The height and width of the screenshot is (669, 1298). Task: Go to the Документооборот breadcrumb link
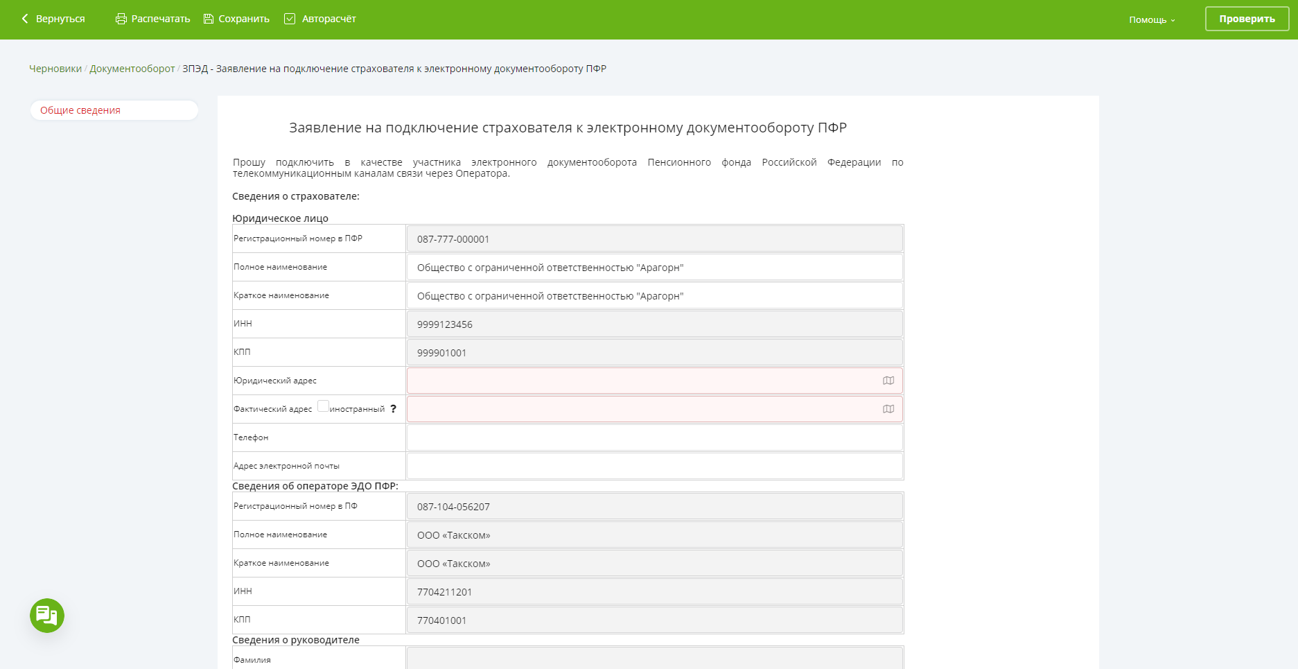(x=132, y=69)
